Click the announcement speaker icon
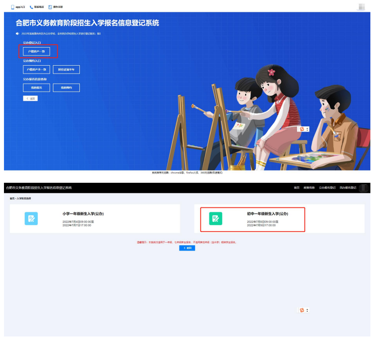This screenshot has height=340, width=377. coord(17,33)
